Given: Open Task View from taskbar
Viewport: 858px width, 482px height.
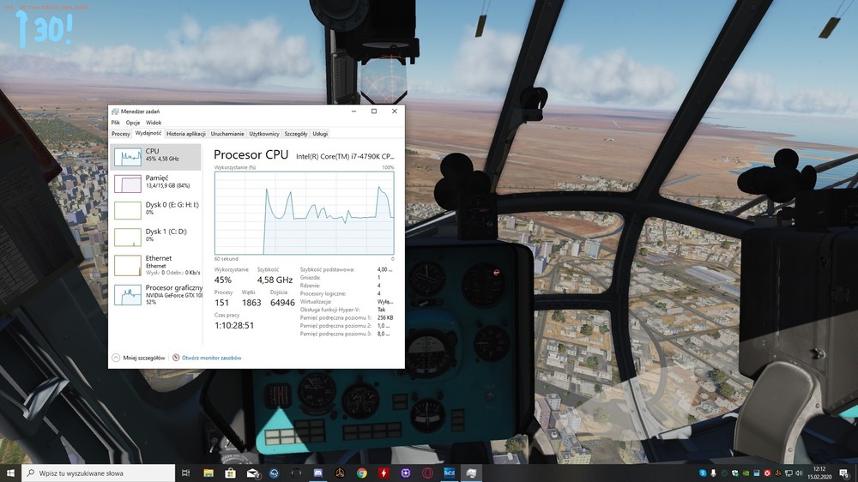Looking at the screenshot, I should (x=186, y=473).
